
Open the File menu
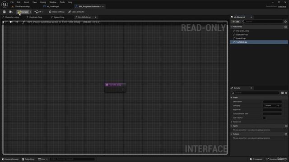coord(12,2)
